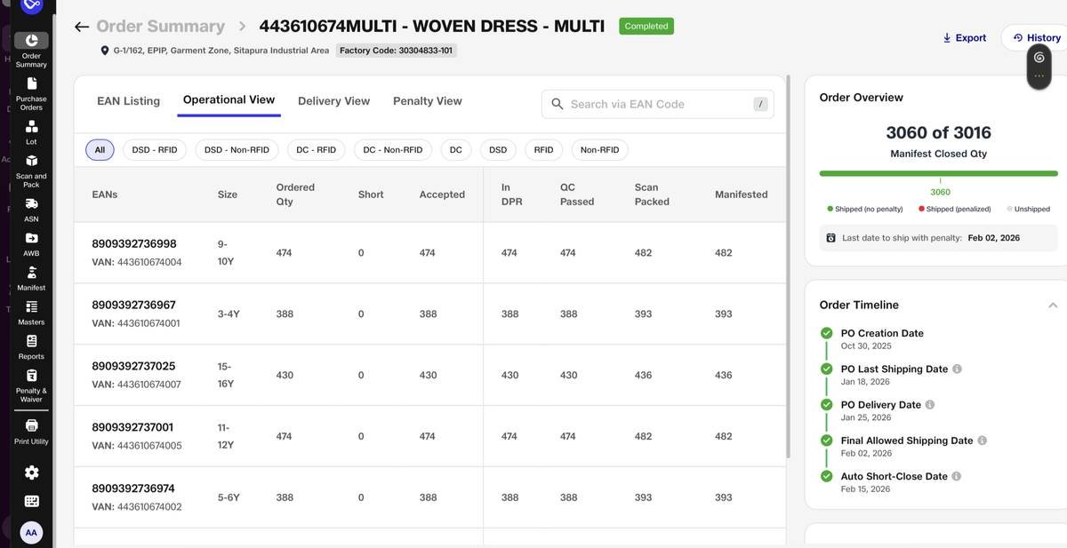Go back using the left arrow
1067x548 pixels.
82,27
